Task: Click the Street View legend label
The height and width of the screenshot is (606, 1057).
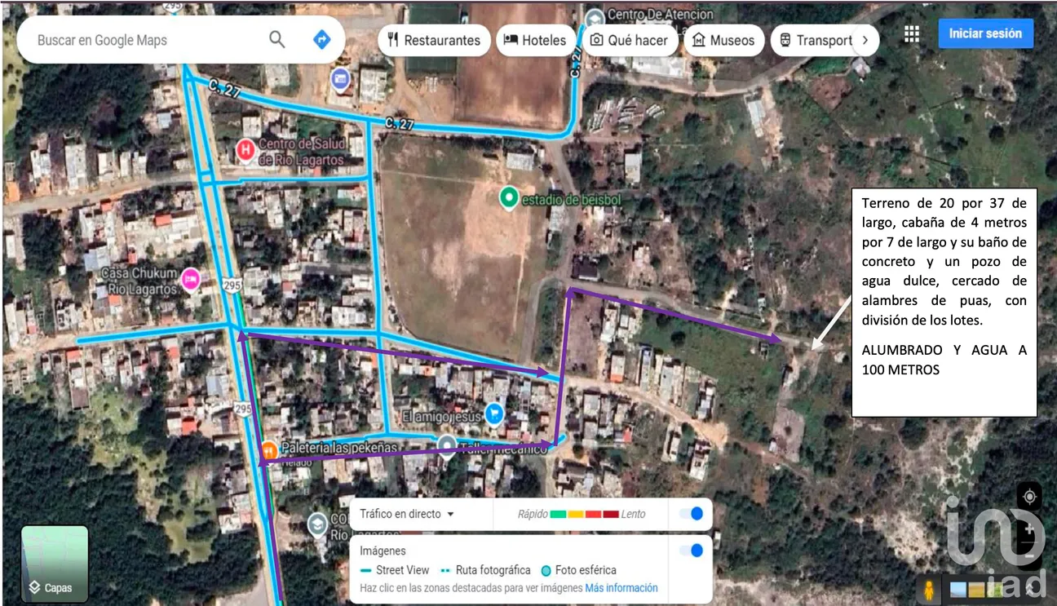Action: (x=402, y=570)
